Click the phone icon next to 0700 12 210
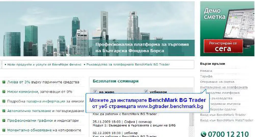The height and width of the screenshot is (137, 255). tap(203, 134)
